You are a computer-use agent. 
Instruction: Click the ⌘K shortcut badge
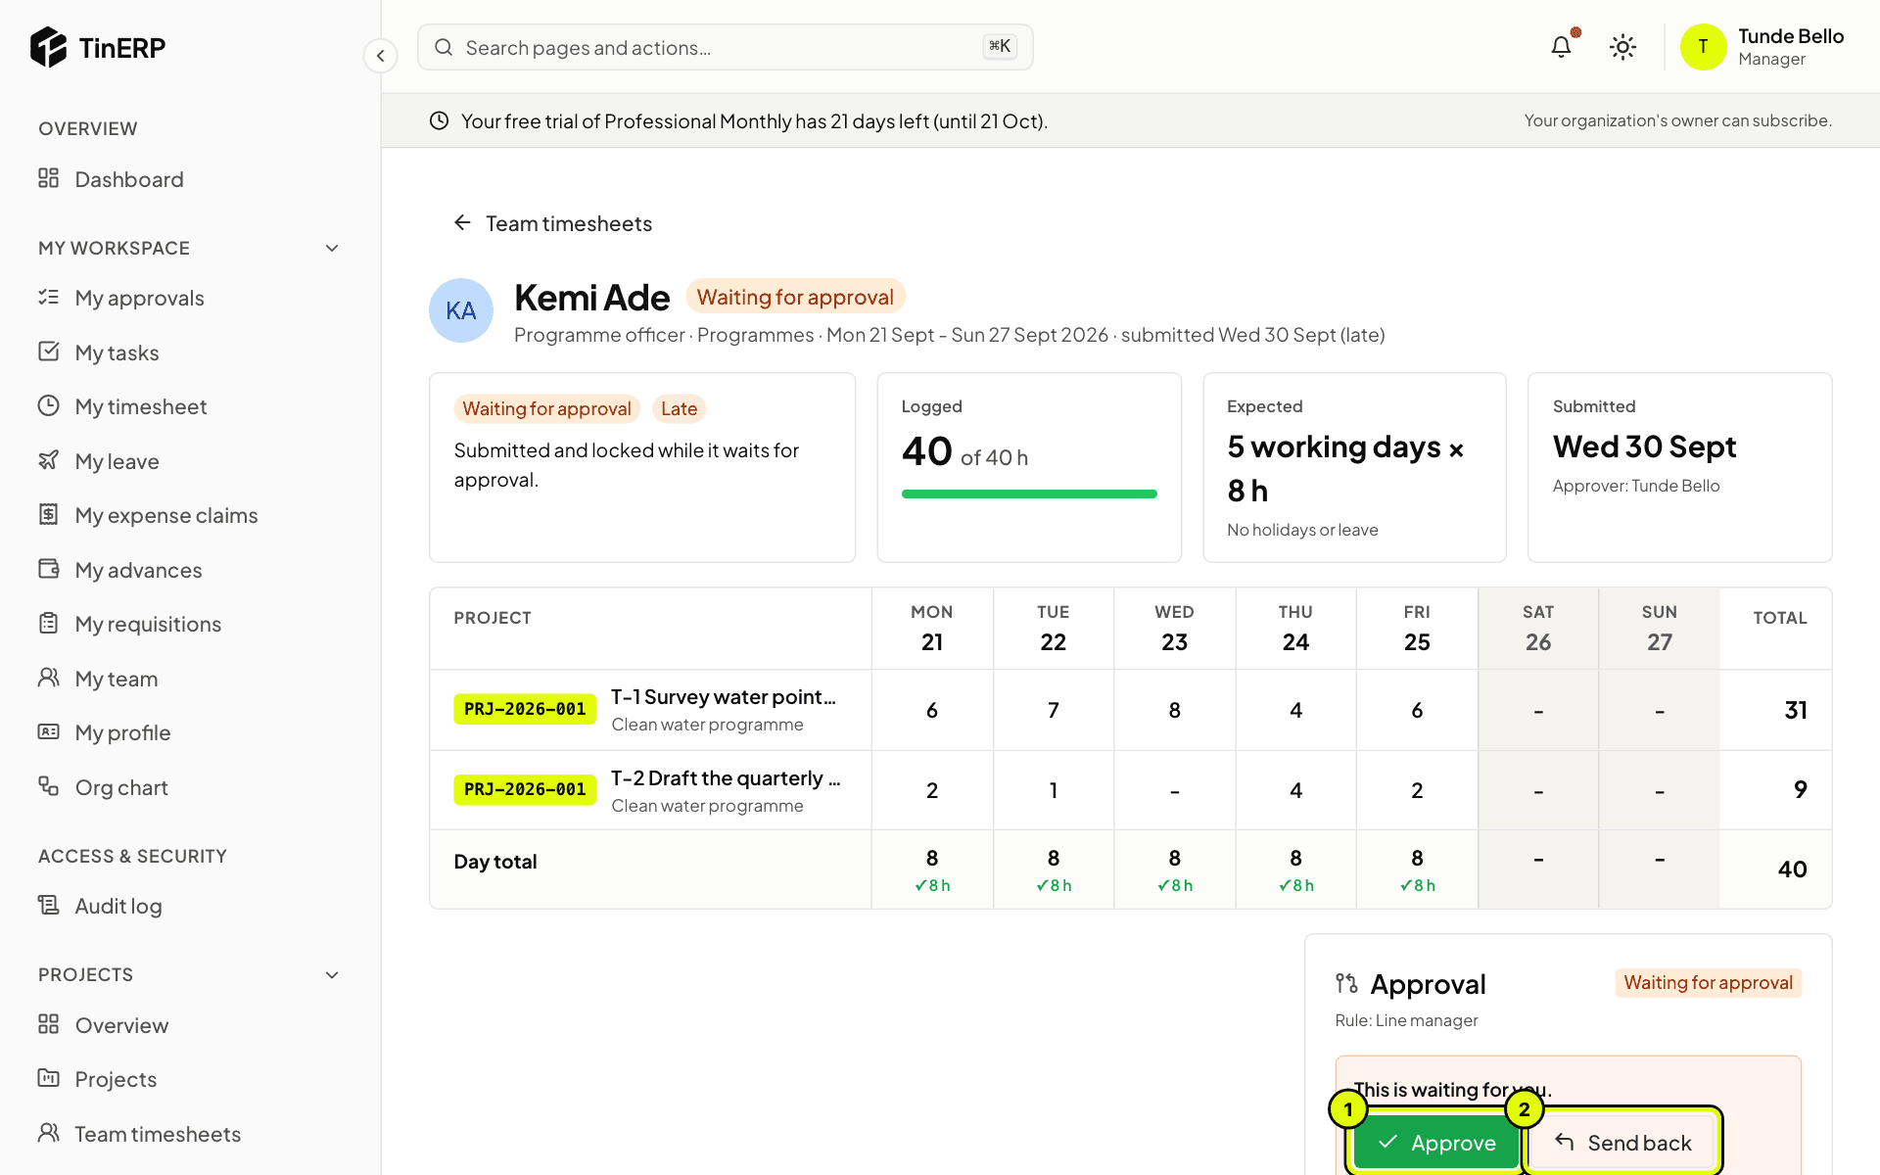tap(1000, 46)
